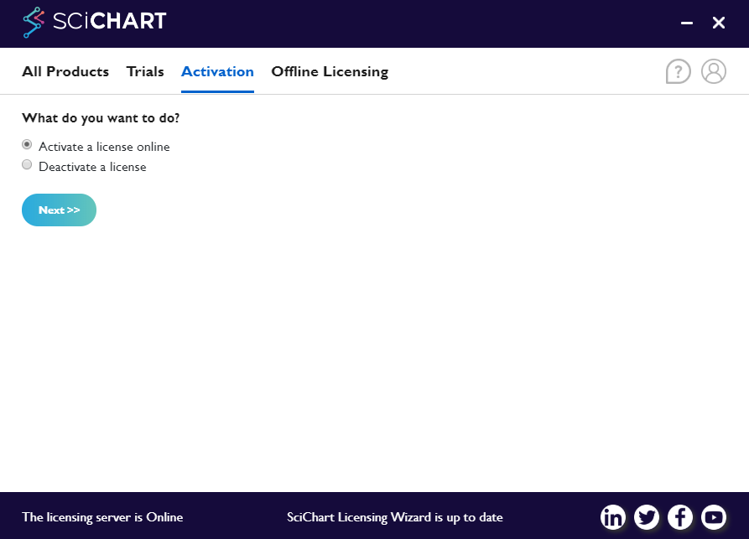Click the What do you want to do heading
This screenshot has height=539, width=749.
[100, 118]
